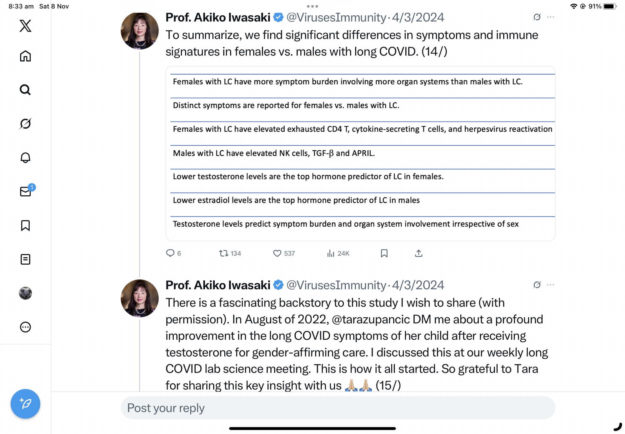Open the Lists icon in sidebar
Screen dimensions: 625x434
click(x=25, y=259)
